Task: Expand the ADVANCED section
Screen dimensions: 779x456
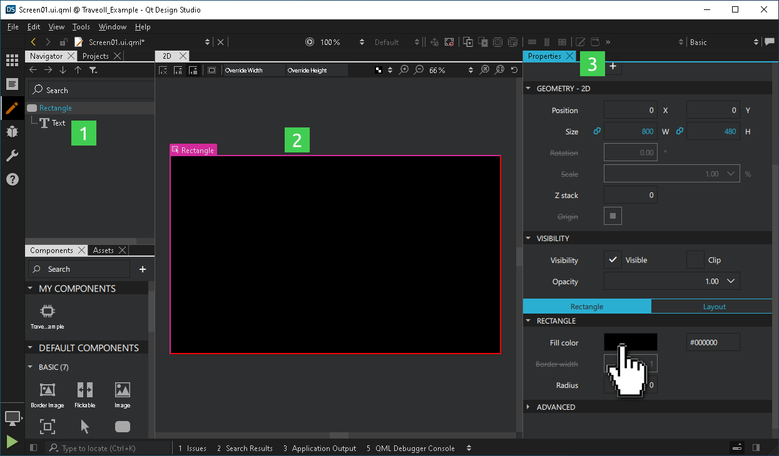Action: pyautogui.click(x=527, y=407)
